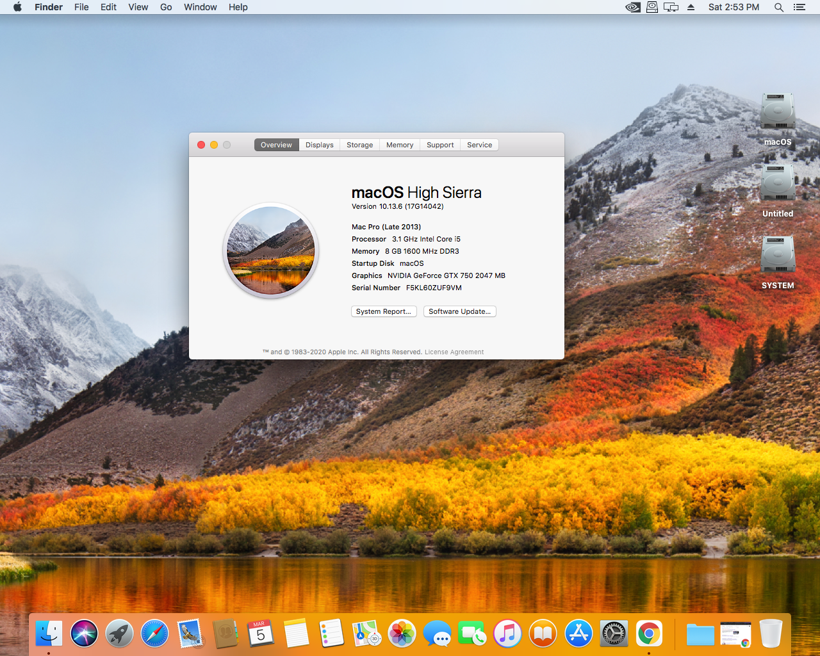Open the License Agreement link
The image size is (820, 656).
pyautogui.click(x=454, y=352)
